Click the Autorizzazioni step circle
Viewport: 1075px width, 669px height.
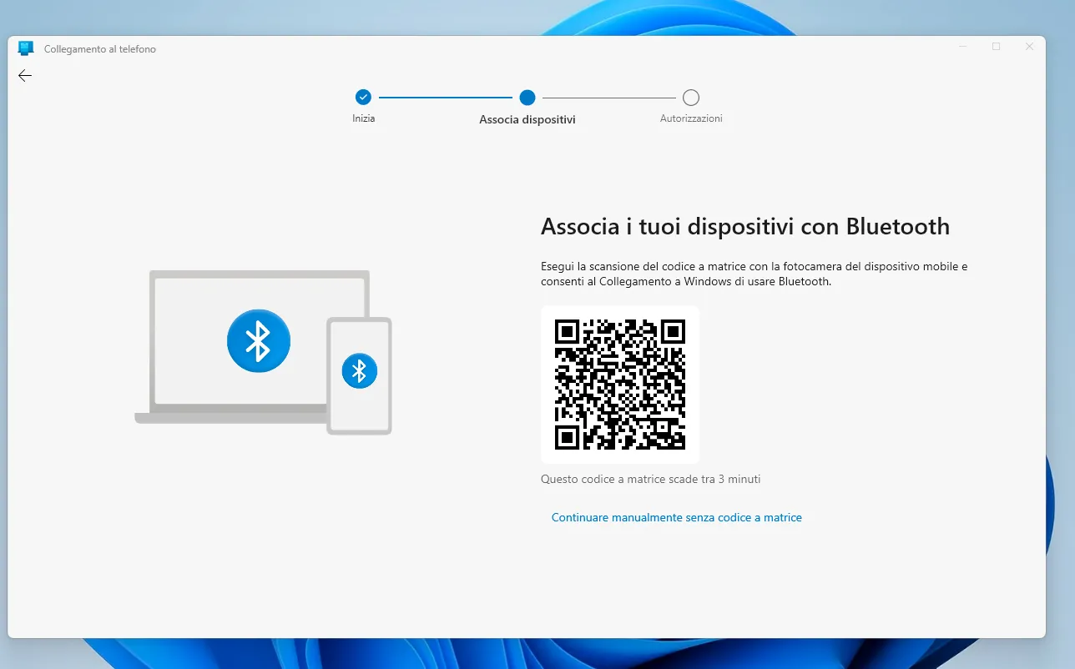click(x=690, y=97)
